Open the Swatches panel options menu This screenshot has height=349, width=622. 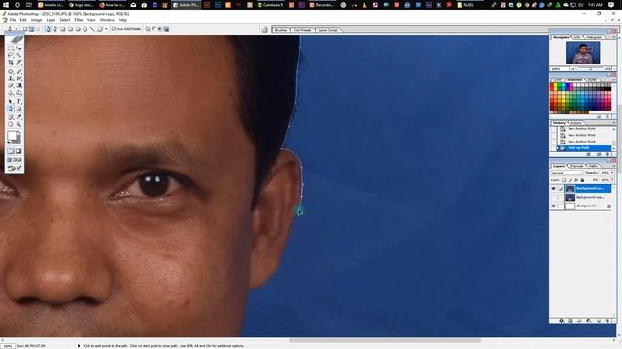(614, 79)
